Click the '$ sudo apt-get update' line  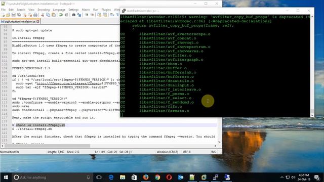pyautogui.click(x=32, y=30)
